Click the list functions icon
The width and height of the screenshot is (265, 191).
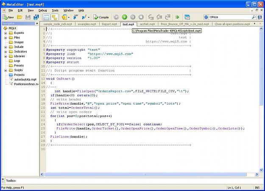[x=84, y=17]
